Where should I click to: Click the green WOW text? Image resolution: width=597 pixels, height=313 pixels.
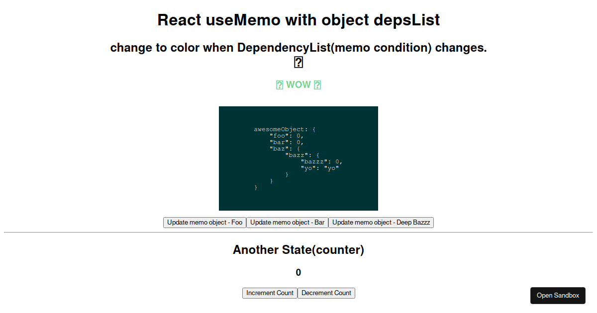pyautogui.click(x=298, y=85)
